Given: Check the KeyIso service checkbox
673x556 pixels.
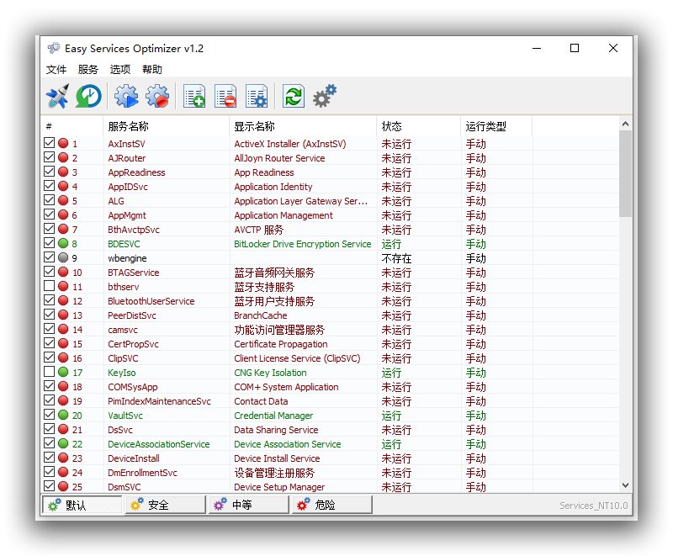Looking at the screenshot, I should (49, 372).
